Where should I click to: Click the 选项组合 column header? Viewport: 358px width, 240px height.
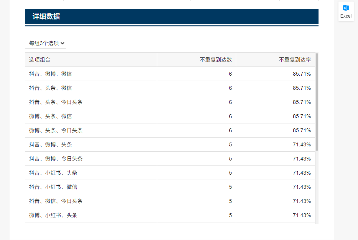pyautogui.click(x=91, y=60)
